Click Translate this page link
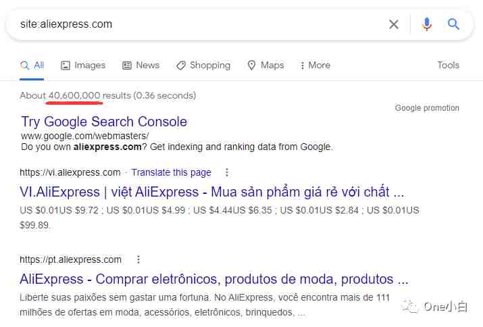This screenshot has width=483, height=327. [x=172, y=172]
